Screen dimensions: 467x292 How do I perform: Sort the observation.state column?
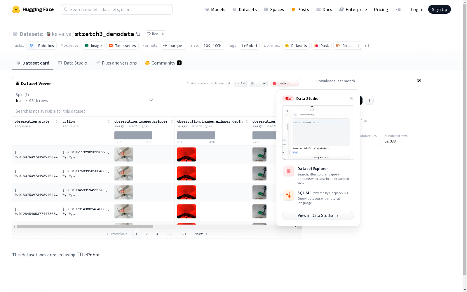[x=57, y=121]
